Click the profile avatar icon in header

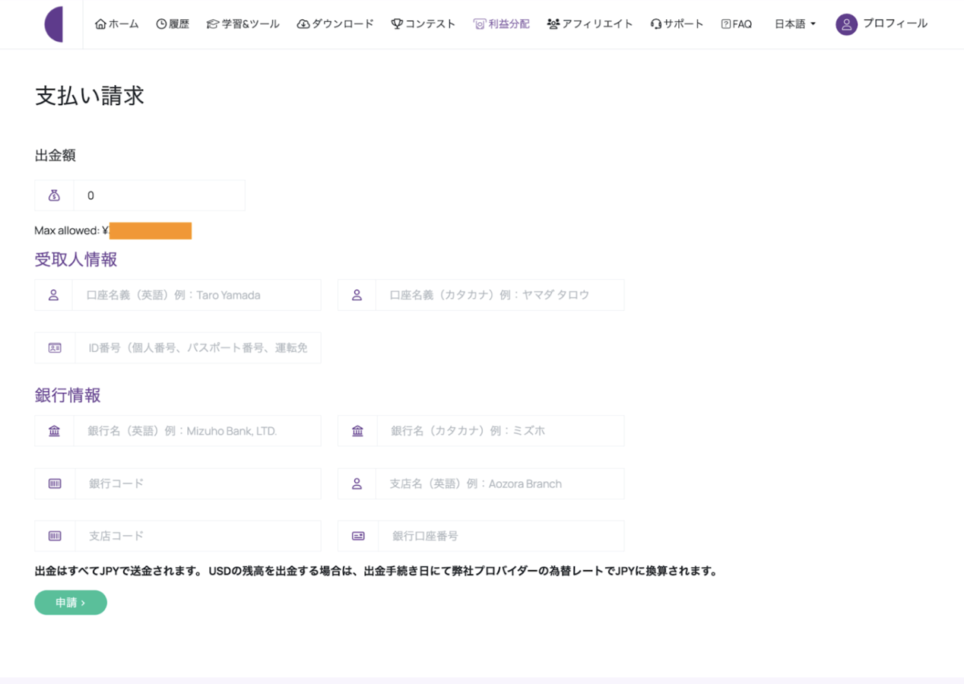[846, 24]
